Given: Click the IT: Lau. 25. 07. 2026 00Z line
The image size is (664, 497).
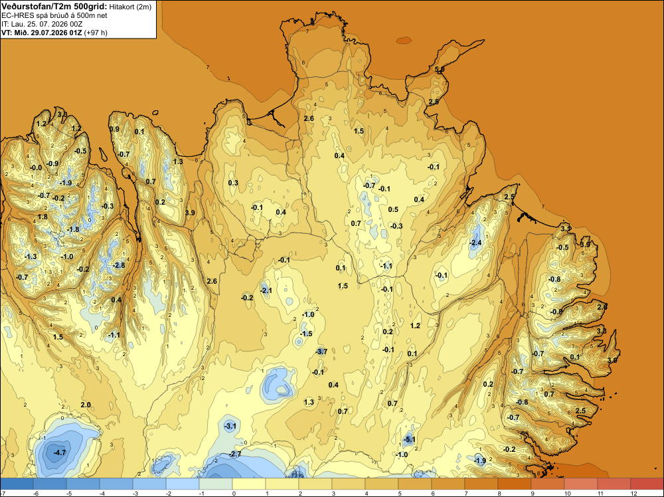Looking at the screenshot, I should pyautogui.click(x=42, y=24).
